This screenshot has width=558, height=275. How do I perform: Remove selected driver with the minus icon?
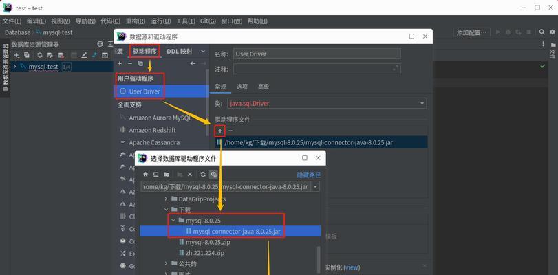tap(130, 63)
